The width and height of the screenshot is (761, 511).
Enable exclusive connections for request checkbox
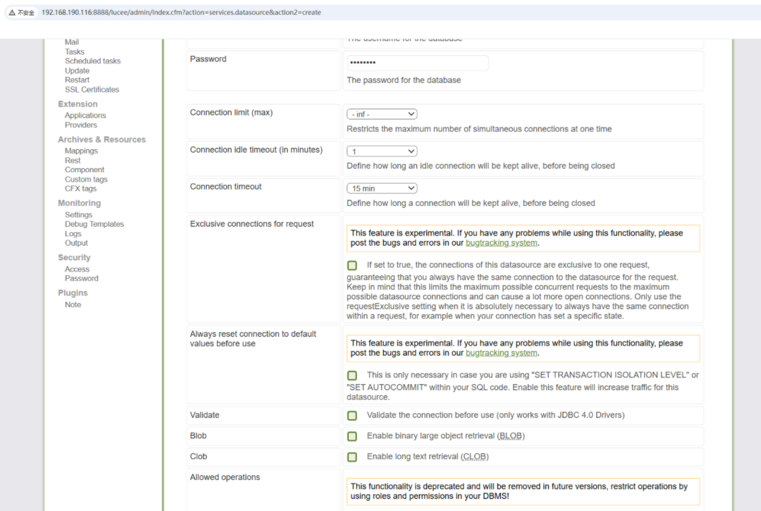[x=352, y=265]
